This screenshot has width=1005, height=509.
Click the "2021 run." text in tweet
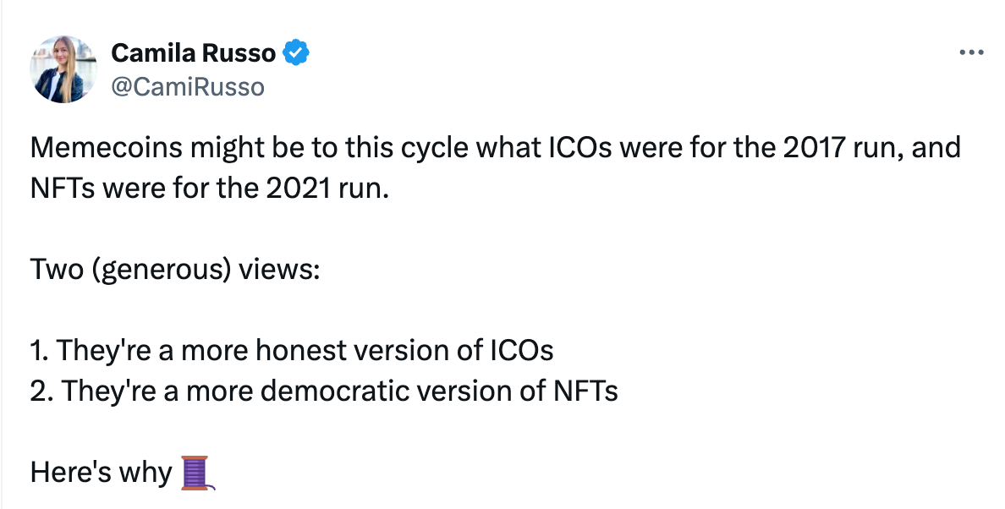pos(327,189)
